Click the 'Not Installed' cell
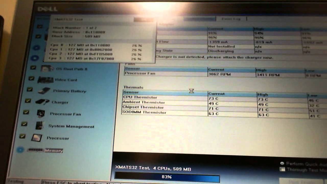This screenshot has width=327, height=184. (x=221, y=47)
